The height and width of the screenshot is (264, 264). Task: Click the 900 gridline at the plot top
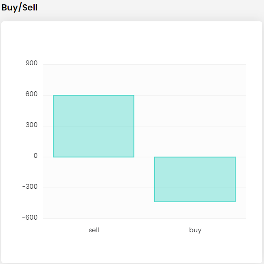[x=144, y=64]
